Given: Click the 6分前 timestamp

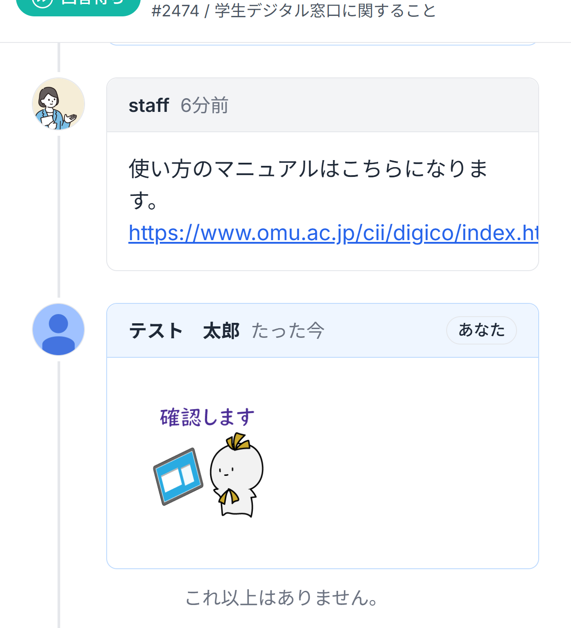Looking at the screenshot, I should coord(204,106).
